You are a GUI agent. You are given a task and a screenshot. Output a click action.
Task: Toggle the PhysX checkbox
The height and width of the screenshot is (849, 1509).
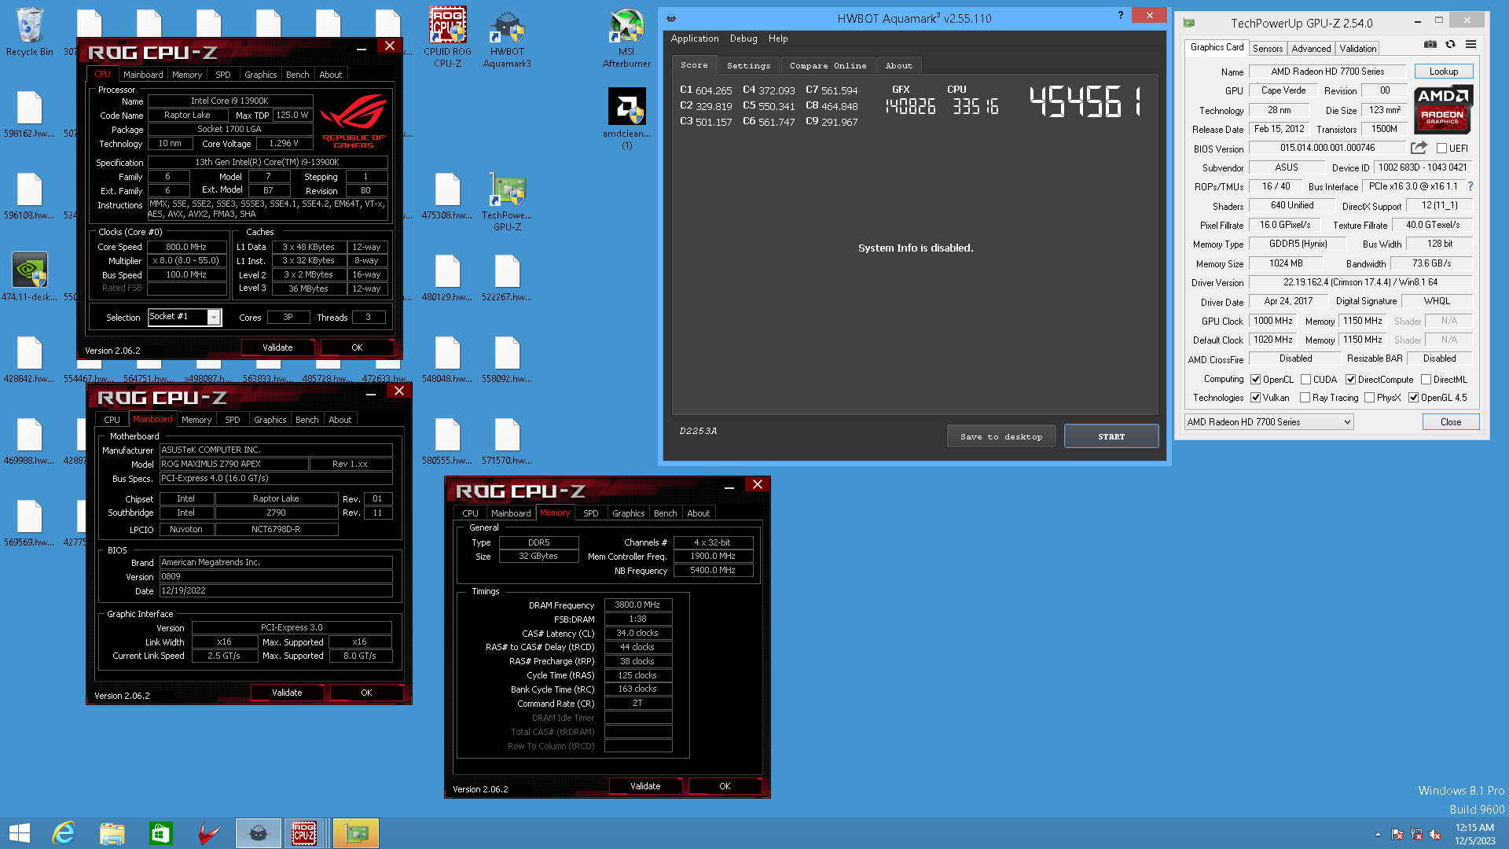[x=1369, y=397]
